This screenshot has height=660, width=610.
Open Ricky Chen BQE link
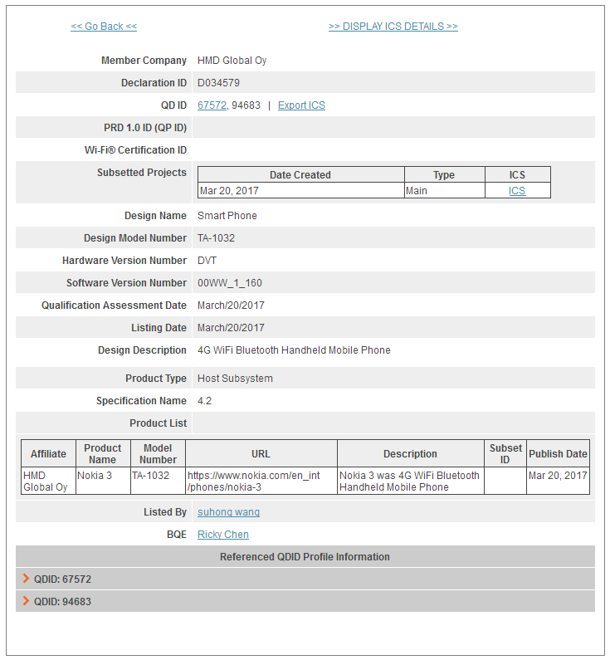coord(223,534)
